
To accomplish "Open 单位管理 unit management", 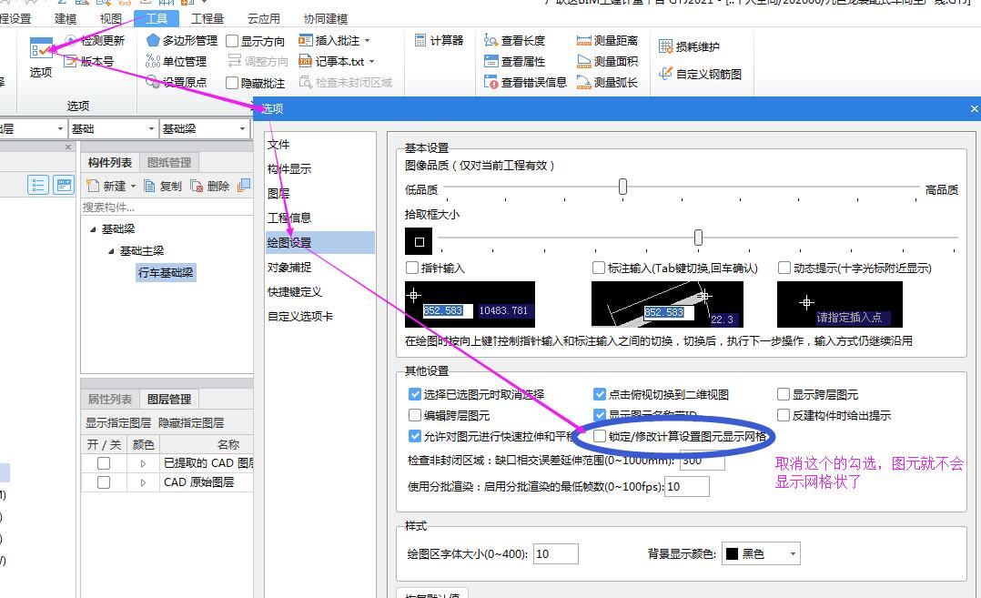I will click(x=176, y=61).
